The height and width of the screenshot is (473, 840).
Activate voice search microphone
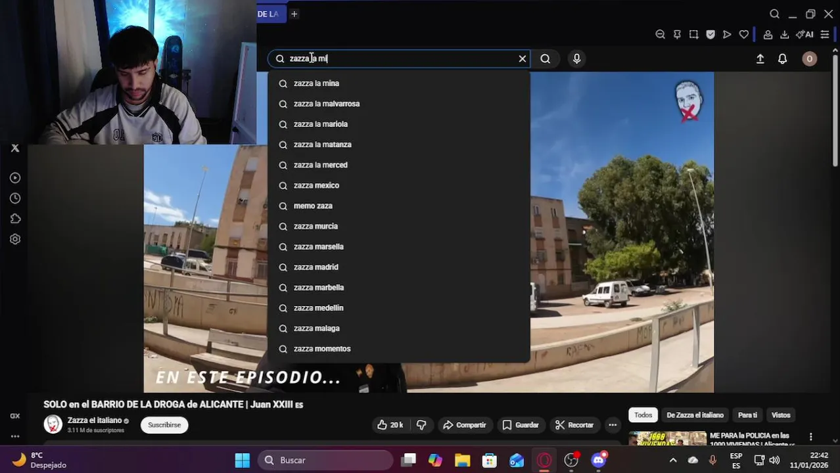576,58
